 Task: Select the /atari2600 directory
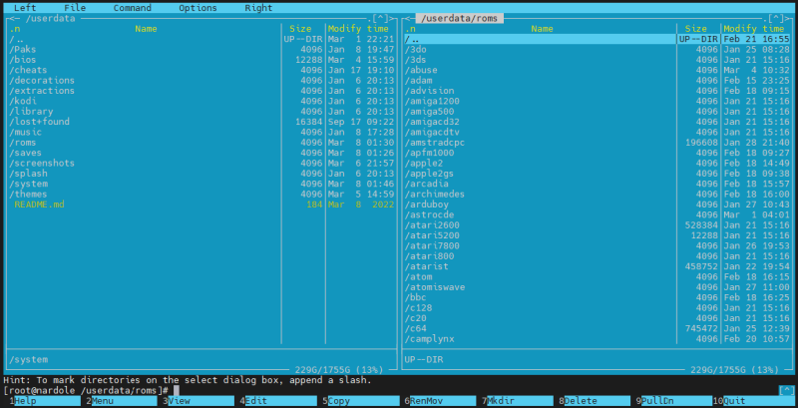[597, 225]
